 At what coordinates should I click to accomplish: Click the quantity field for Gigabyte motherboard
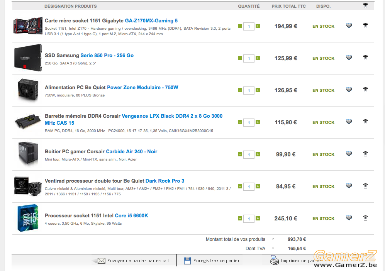pos(249,27)
